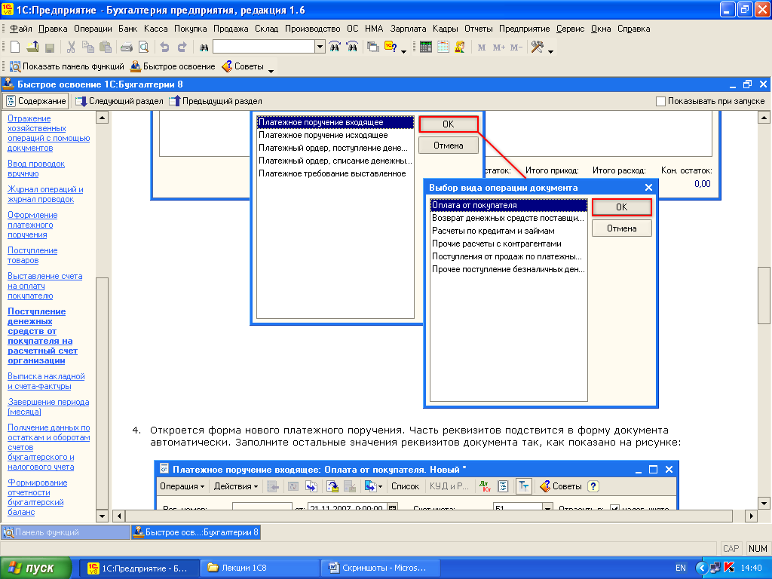Viewport: 772px width, 579px height.
Task: Click the user with lock icon
Action: click(x=460, y=47)
